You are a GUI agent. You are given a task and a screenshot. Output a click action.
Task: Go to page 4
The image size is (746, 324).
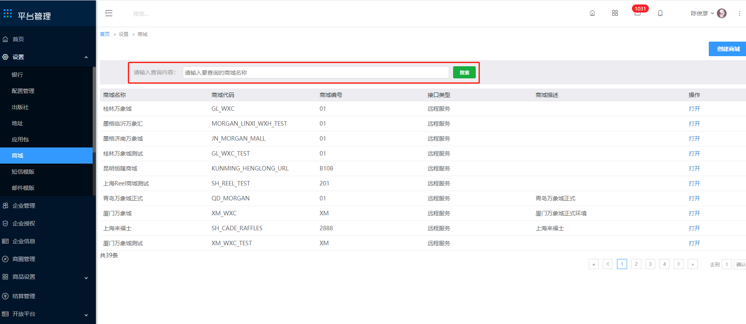664,264
